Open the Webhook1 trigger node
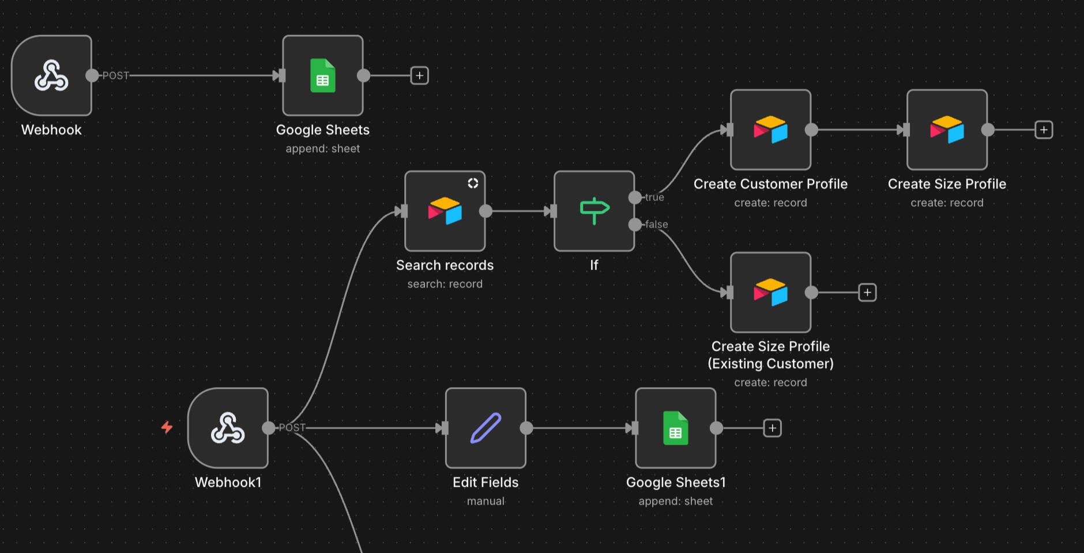 click(x=228, y=428)
